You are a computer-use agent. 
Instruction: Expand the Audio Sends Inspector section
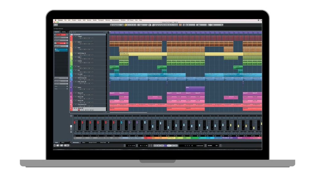point(61,81)
